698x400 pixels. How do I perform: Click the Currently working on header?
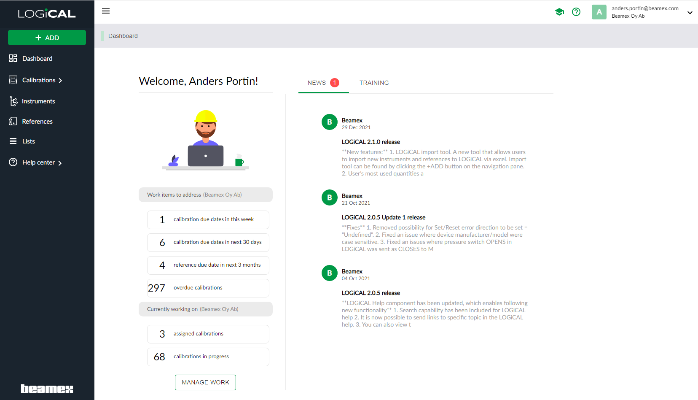pos(206,309)
